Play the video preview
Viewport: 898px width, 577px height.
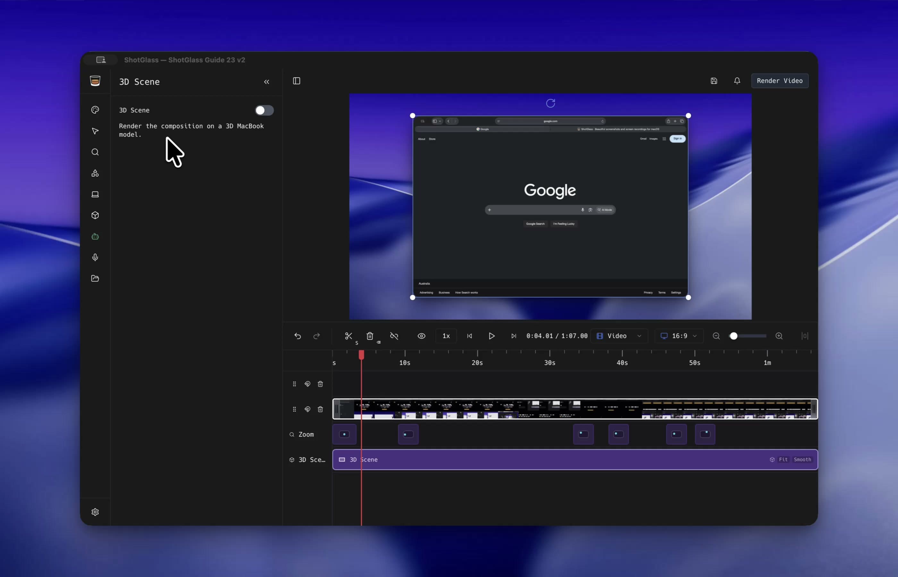coord(491,336)
